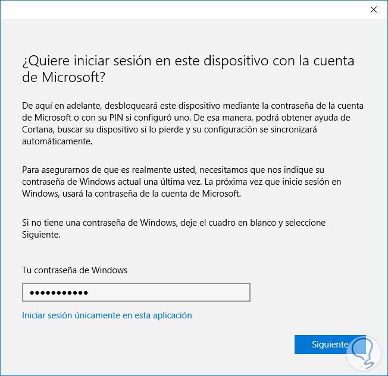Click the paragraph starting 'Si no tiene una contraseña'
This screenshot has height=376, width=388.
click(x=174, y=229)
